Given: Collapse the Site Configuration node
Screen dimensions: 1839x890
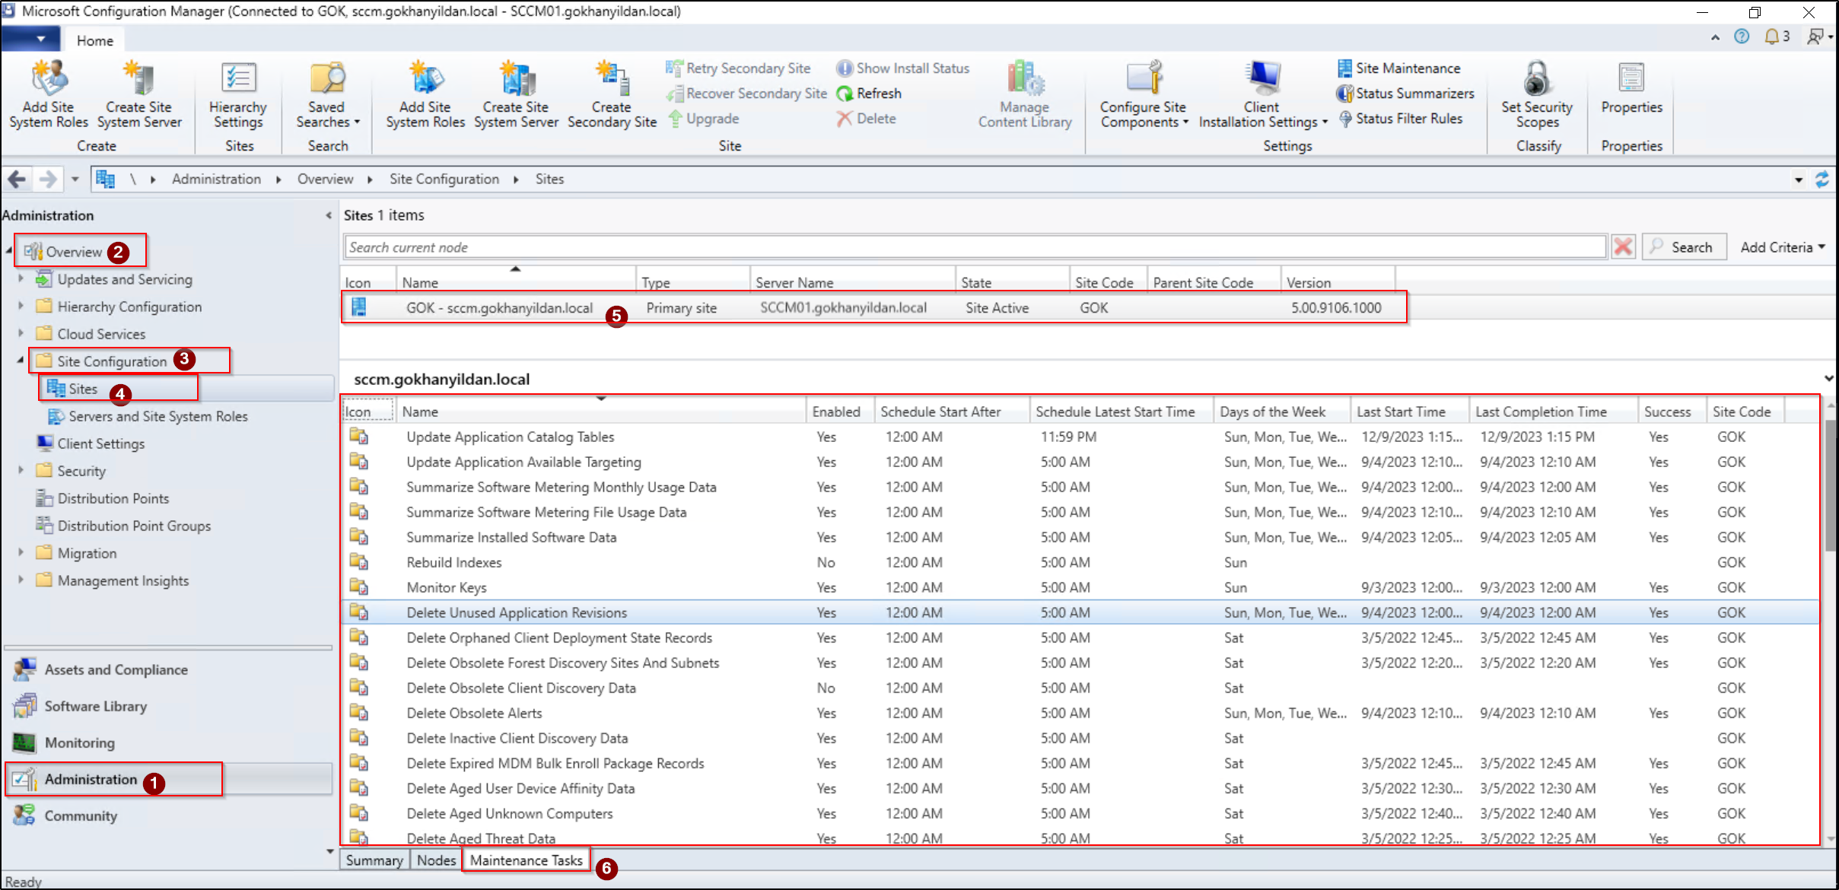Looking at the screenshot, I should tap(21, 361).
